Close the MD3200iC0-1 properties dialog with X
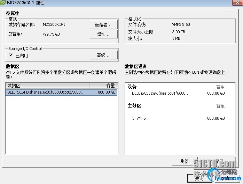 coord(237,2)
